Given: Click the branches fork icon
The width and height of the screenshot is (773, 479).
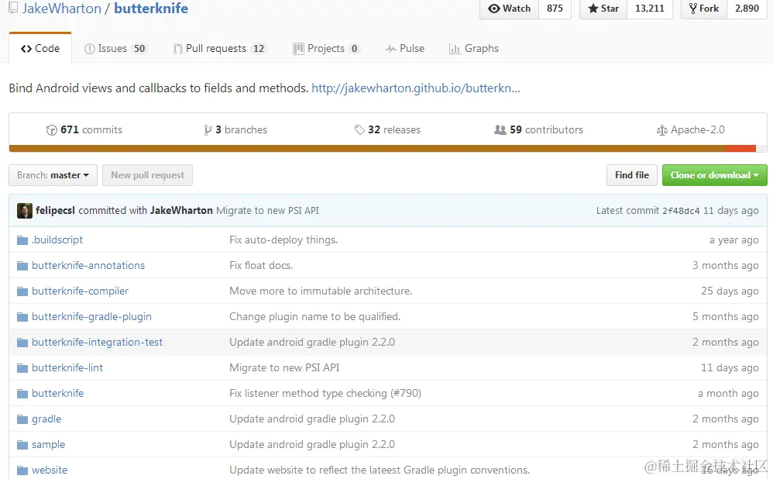Looking at the screenshot, I should click(208, 130).
